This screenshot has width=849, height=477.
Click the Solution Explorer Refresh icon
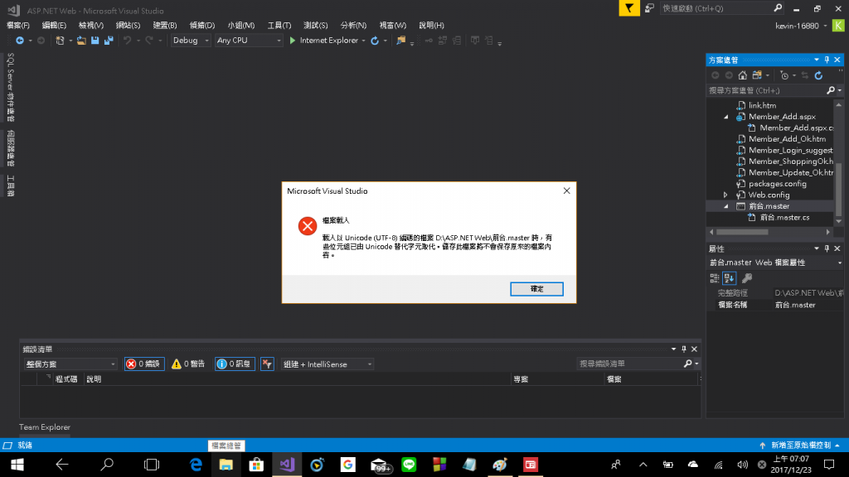[818, 75]
